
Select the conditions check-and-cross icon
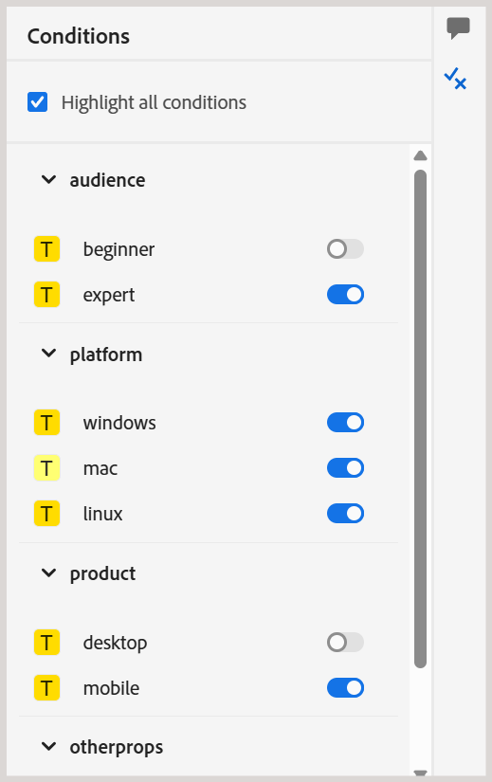pyautogui.click(x=455, y=79)
